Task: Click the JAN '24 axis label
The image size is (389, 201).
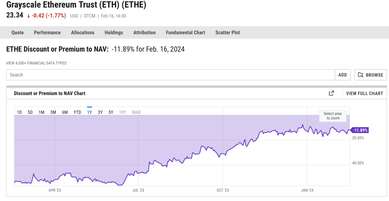Action: (307, 190)
